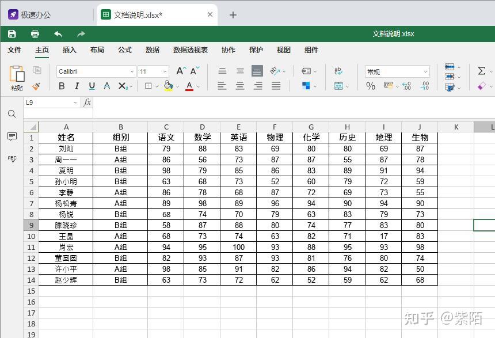Viewport: 495px width, 338px height.
Task: Open the Calibri font name dropdown
Action: click(132, 72)
